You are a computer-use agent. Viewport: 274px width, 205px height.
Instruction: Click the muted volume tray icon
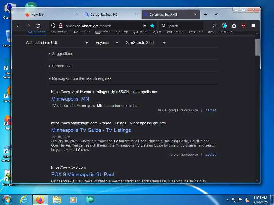click(247, 200)
